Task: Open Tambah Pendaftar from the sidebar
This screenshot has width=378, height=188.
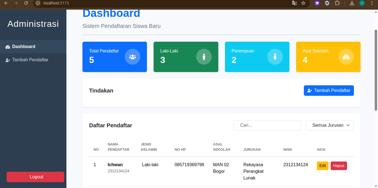Action: (x=30, y=60)
